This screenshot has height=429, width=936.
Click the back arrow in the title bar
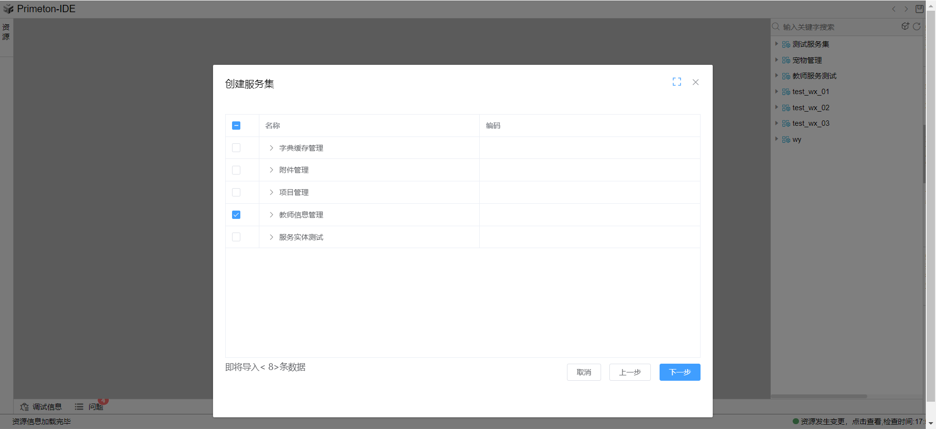point(894,9)
